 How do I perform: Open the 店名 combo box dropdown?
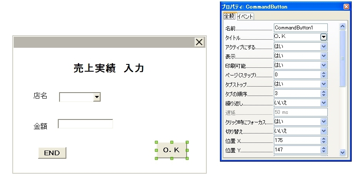pos(97,98)
